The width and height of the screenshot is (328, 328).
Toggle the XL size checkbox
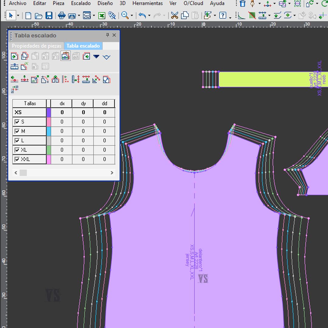click(x=17, y=150)
